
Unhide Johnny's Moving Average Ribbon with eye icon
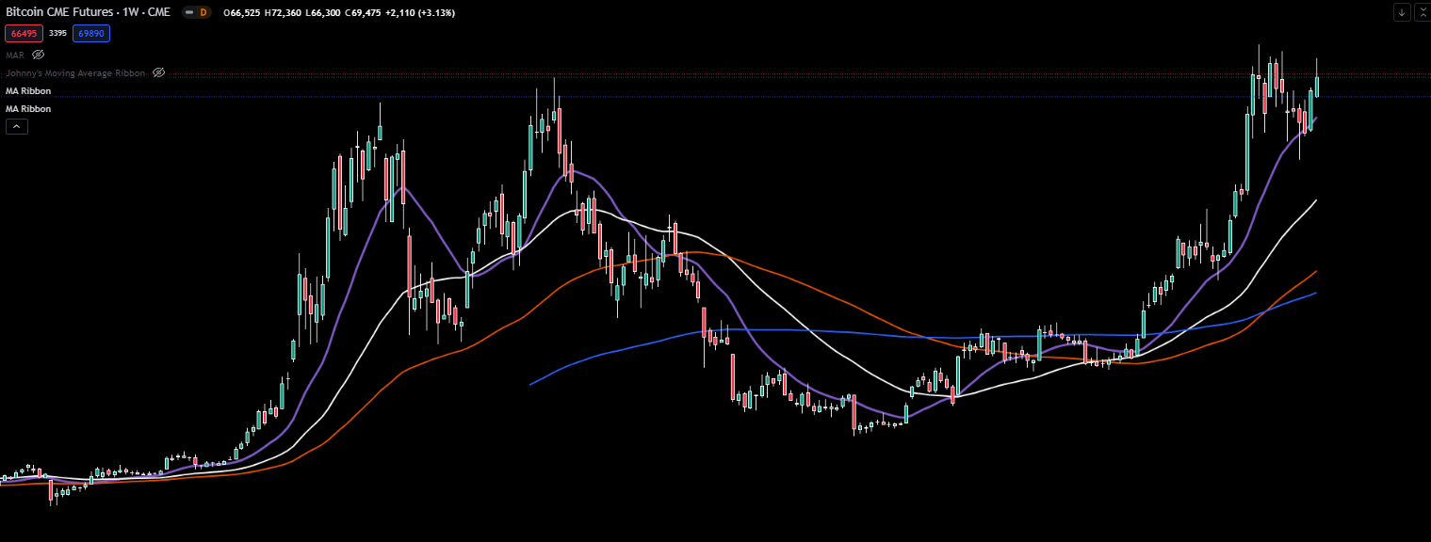(x=159, y=72)
